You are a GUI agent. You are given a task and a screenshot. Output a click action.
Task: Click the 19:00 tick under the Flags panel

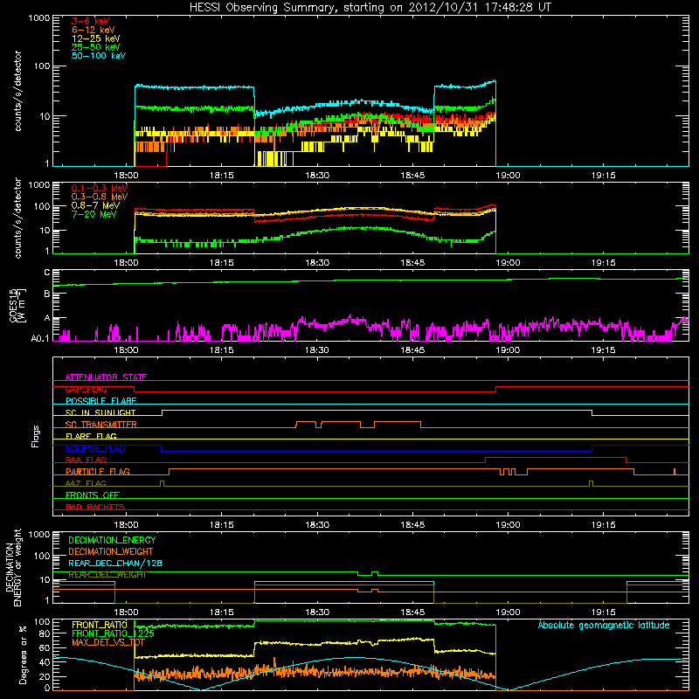pos(508,525)
